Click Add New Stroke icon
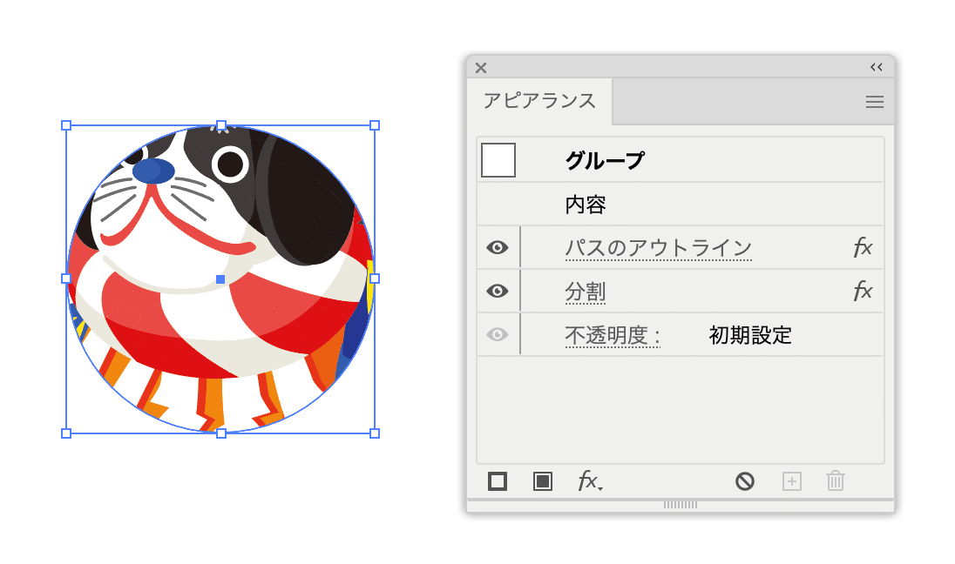 click(498, 481)
